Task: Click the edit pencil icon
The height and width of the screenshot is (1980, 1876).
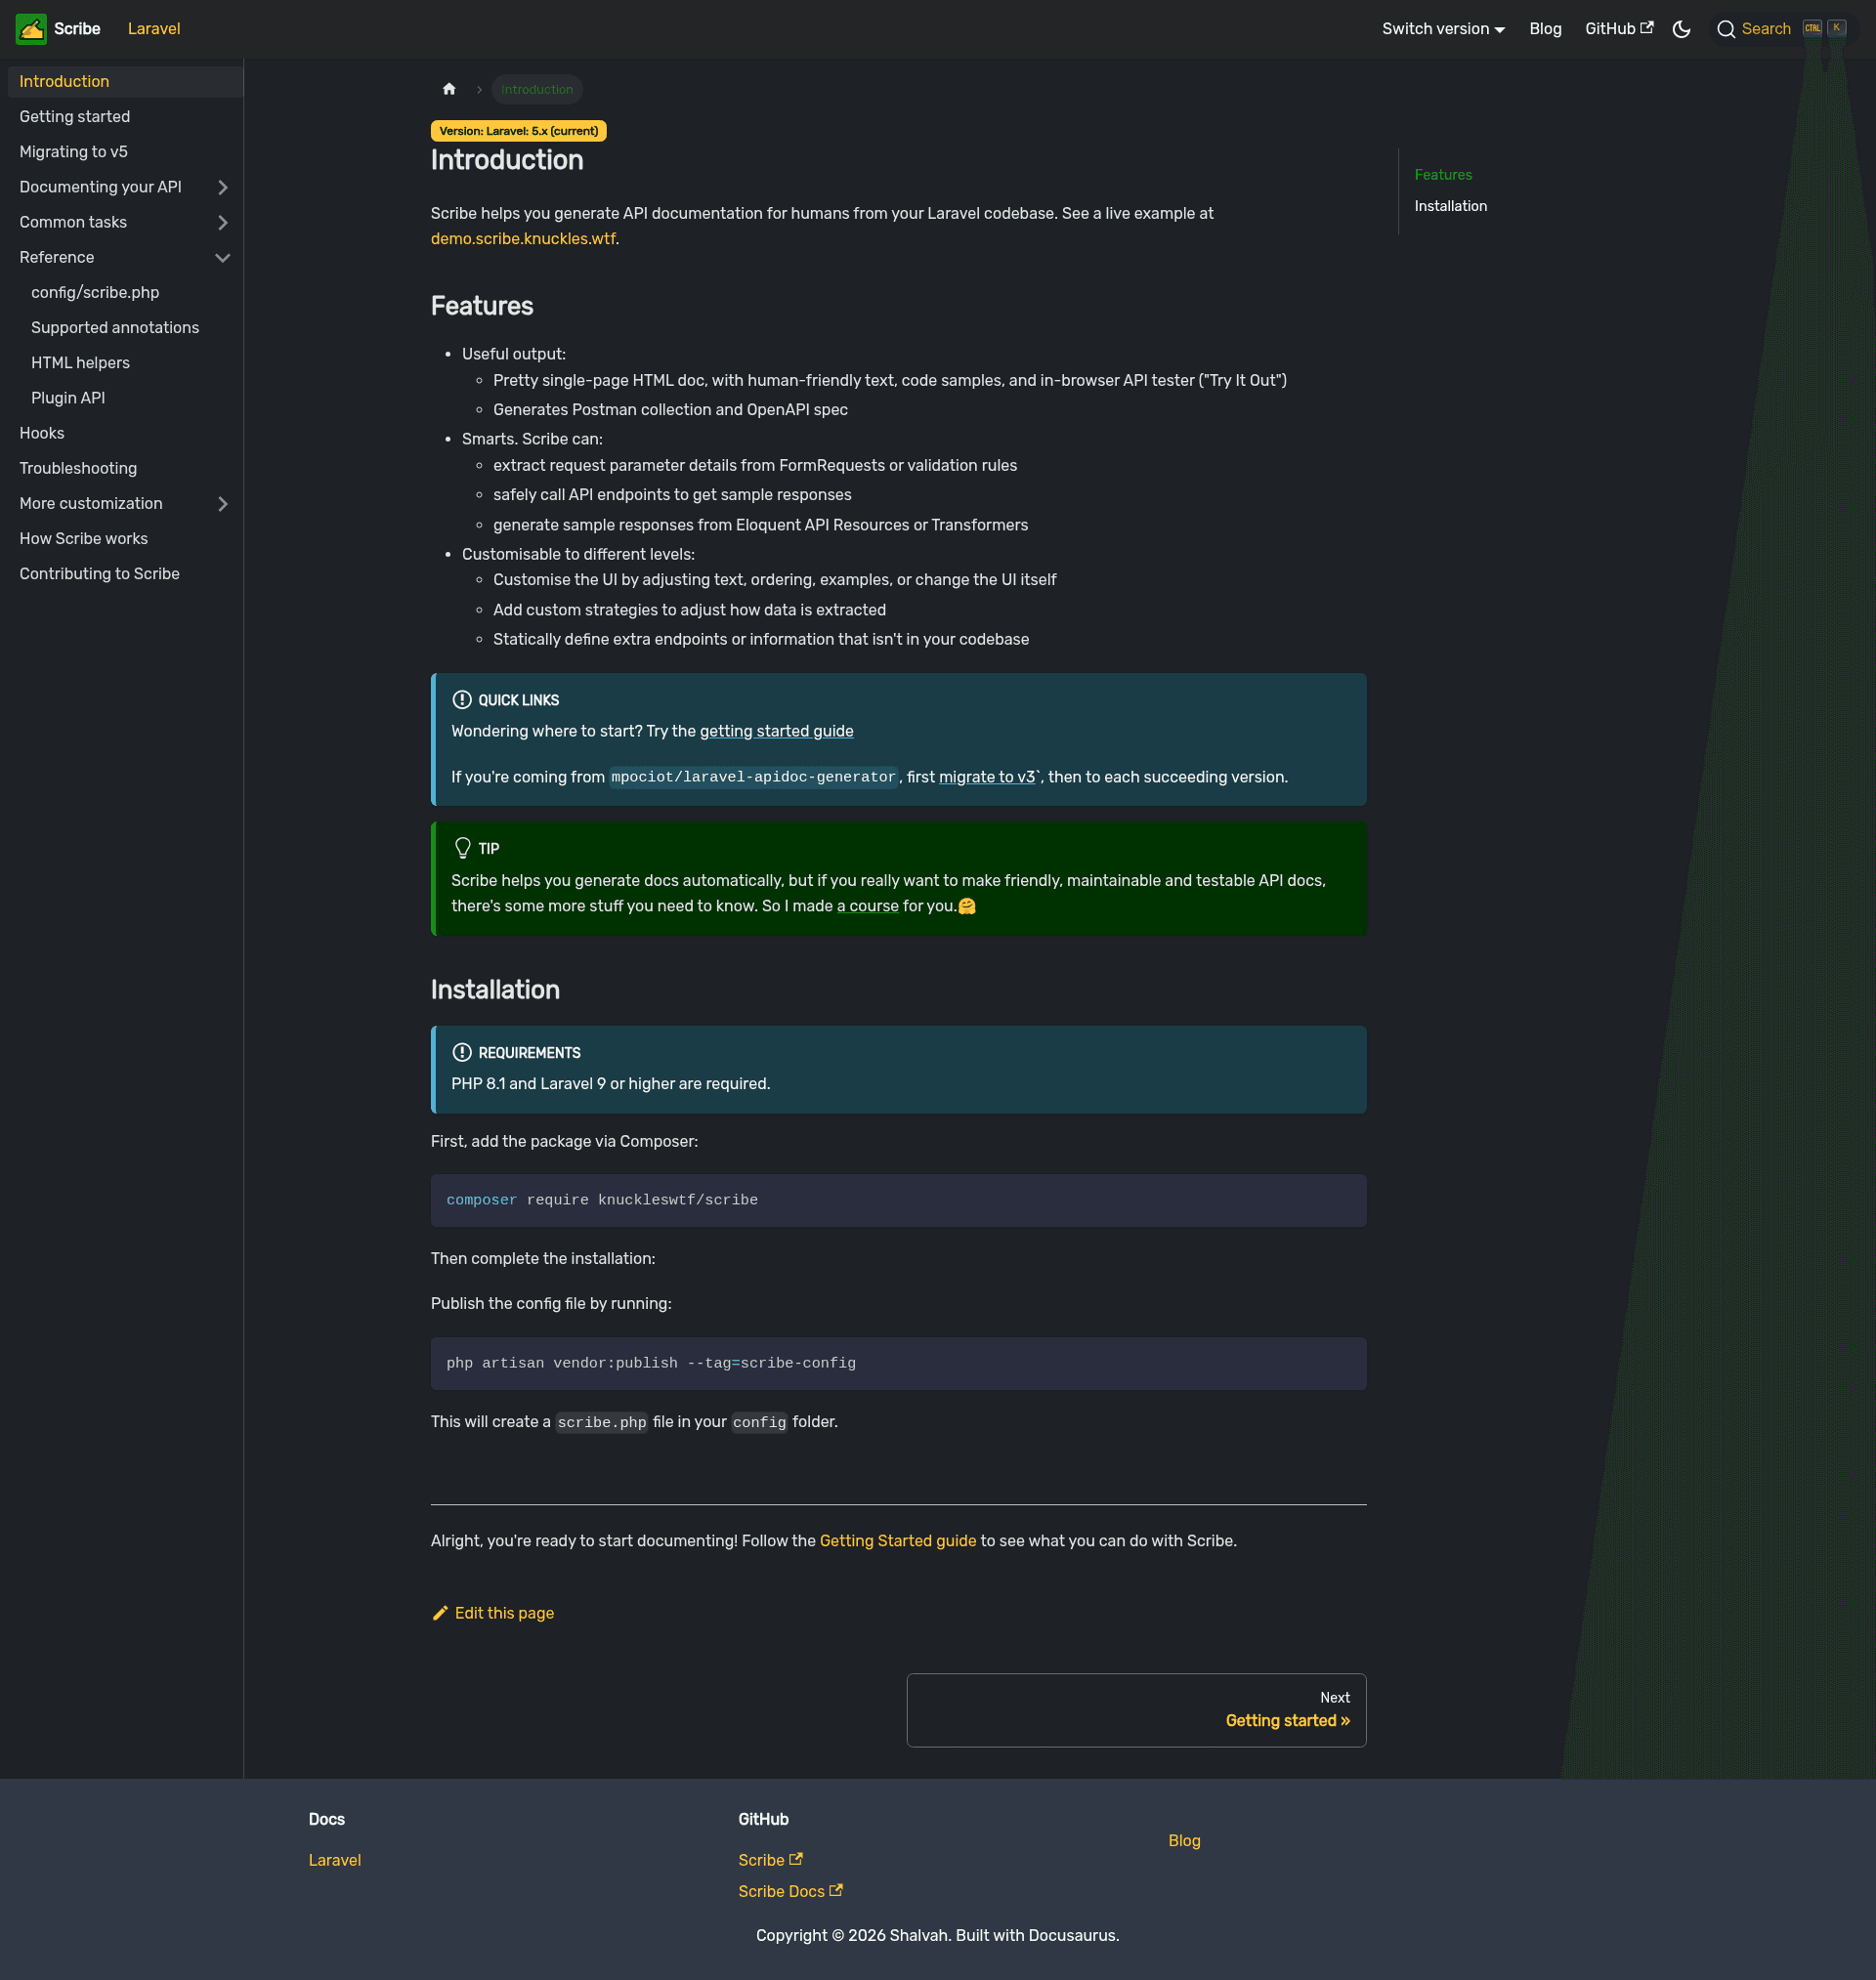Action: pos(440,1613)
